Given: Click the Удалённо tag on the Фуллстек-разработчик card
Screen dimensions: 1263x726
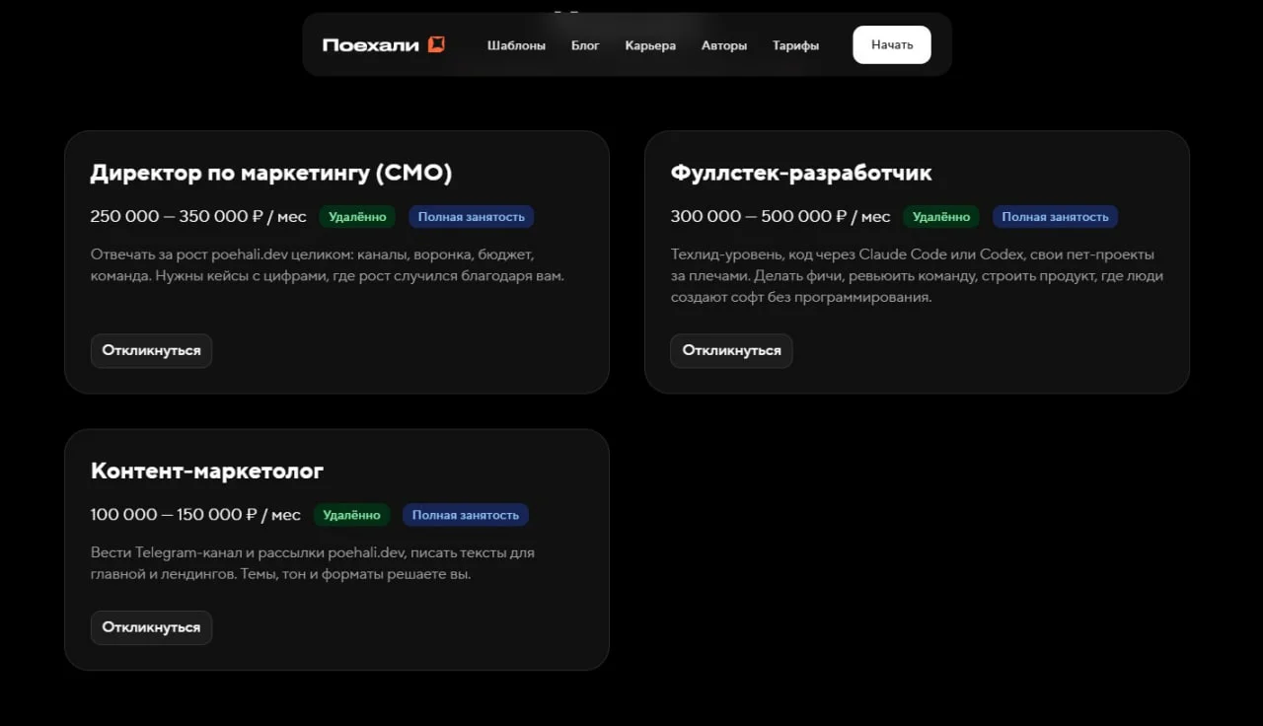Looking at the screenshot, I should (941, 217).
